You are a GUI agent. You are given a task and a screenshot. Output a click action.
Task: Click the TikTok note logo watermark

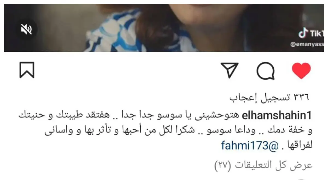(303, 34)
